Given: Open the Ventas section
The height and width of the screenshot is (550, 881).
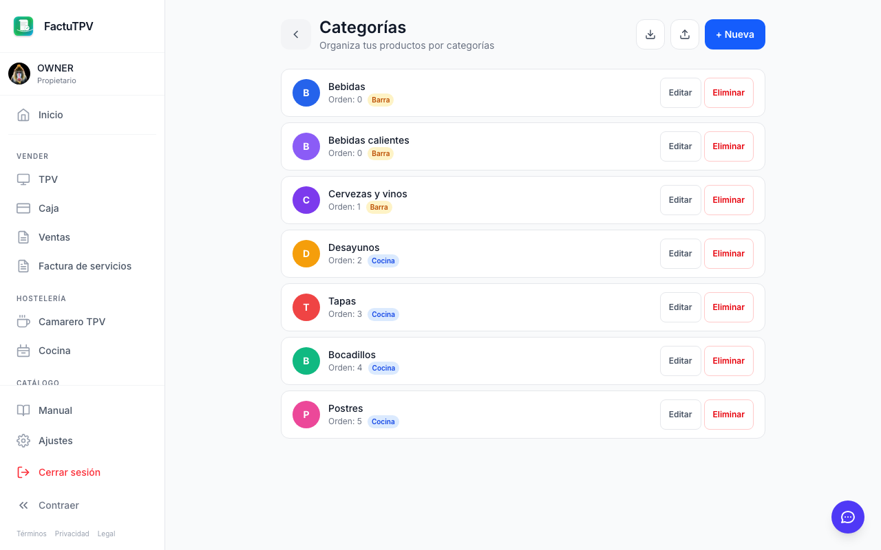Looking at the screenshot, I should [83, 237].
